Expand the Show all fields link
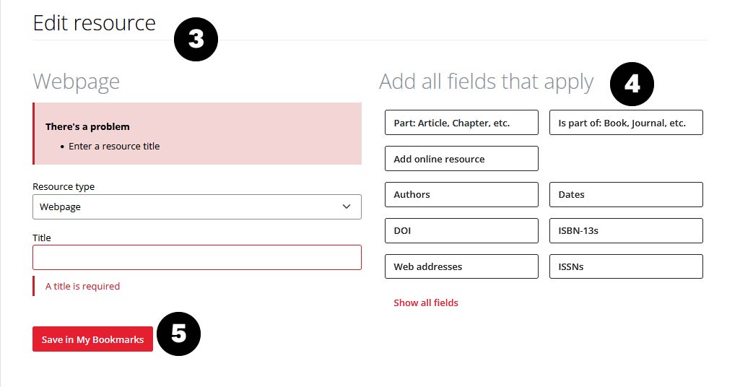740x387 pixels. click(426, 303)
